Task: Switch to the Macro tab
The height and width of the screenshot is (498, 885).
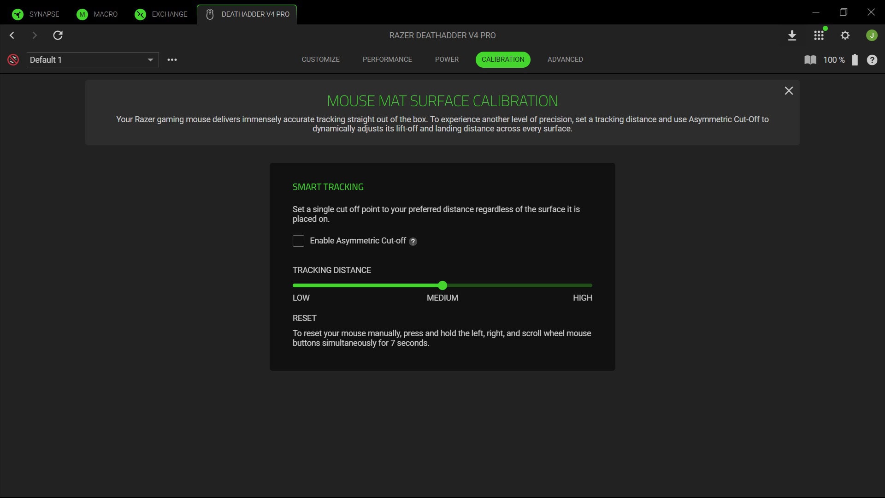Action: 97,14
